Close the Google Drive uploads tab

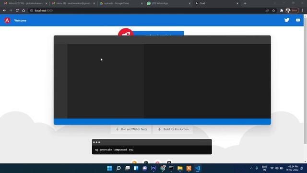(142, 3)
